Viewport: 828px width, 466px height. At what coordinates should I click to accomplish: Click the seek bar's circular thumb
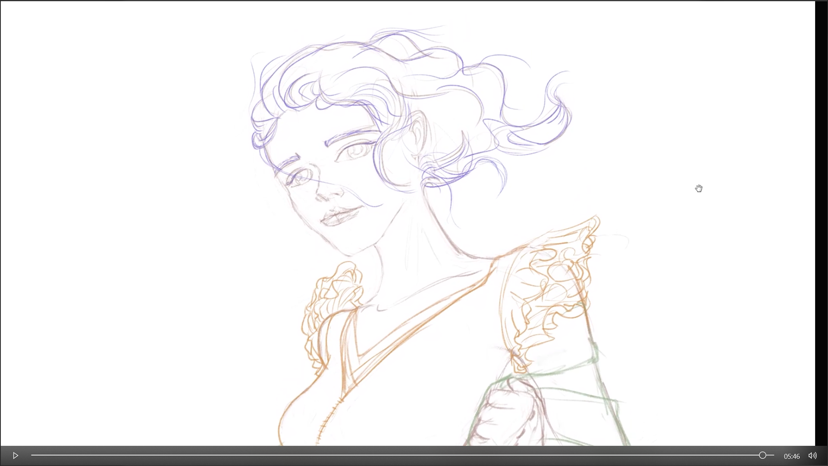pos(762,455)
